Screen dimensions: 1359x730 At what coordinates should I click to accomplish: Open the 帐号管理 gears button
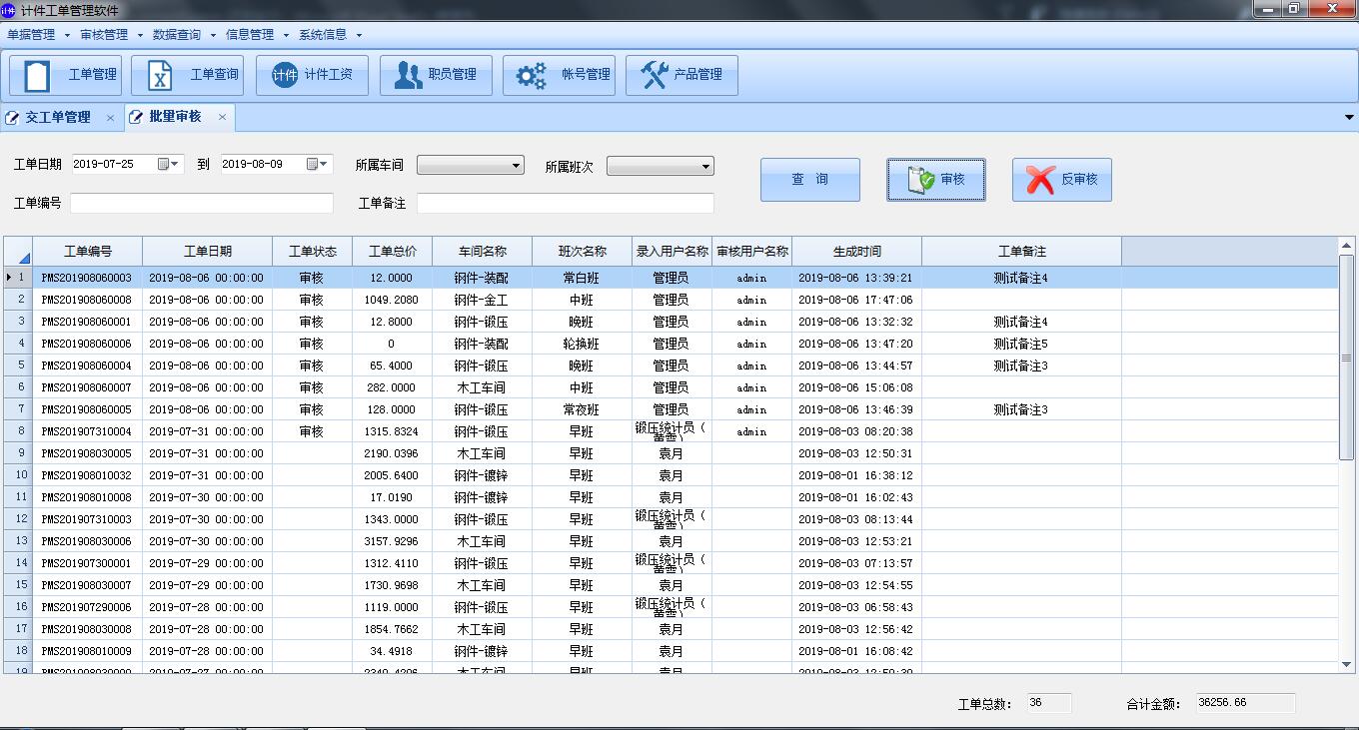(559, 75)
